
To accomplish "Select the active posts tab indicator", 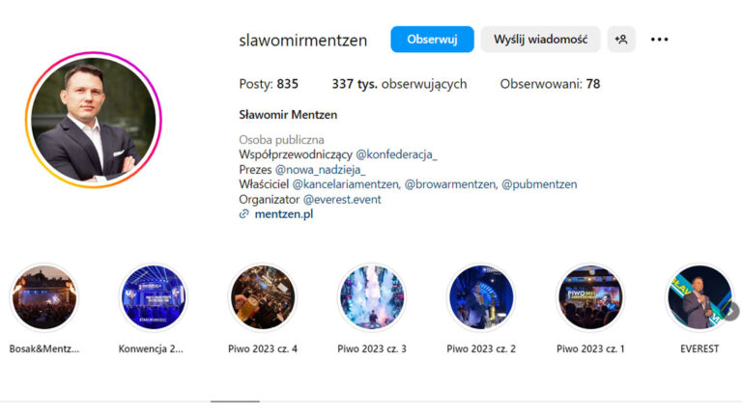I will tap(235, 402).
